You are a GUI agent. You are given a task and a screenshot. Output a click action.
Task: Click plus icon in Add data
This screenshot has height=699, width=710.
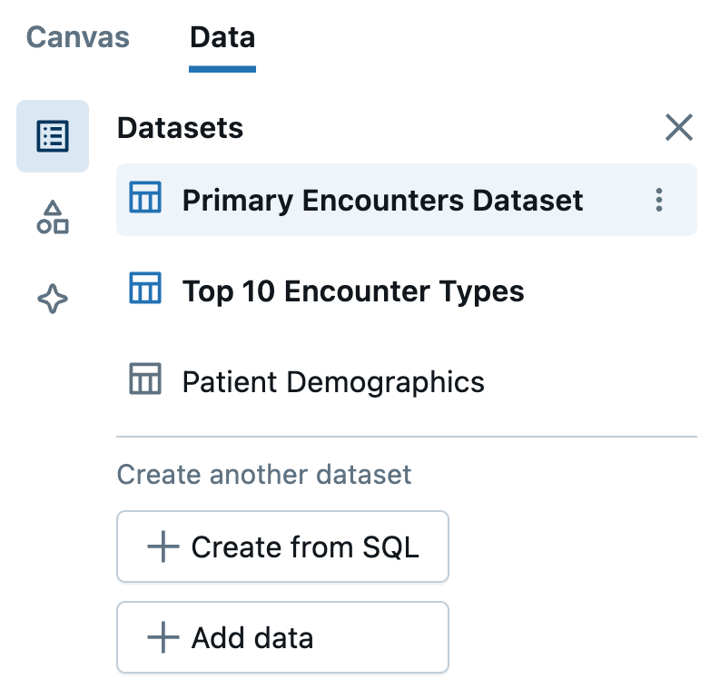pos(163,638)
